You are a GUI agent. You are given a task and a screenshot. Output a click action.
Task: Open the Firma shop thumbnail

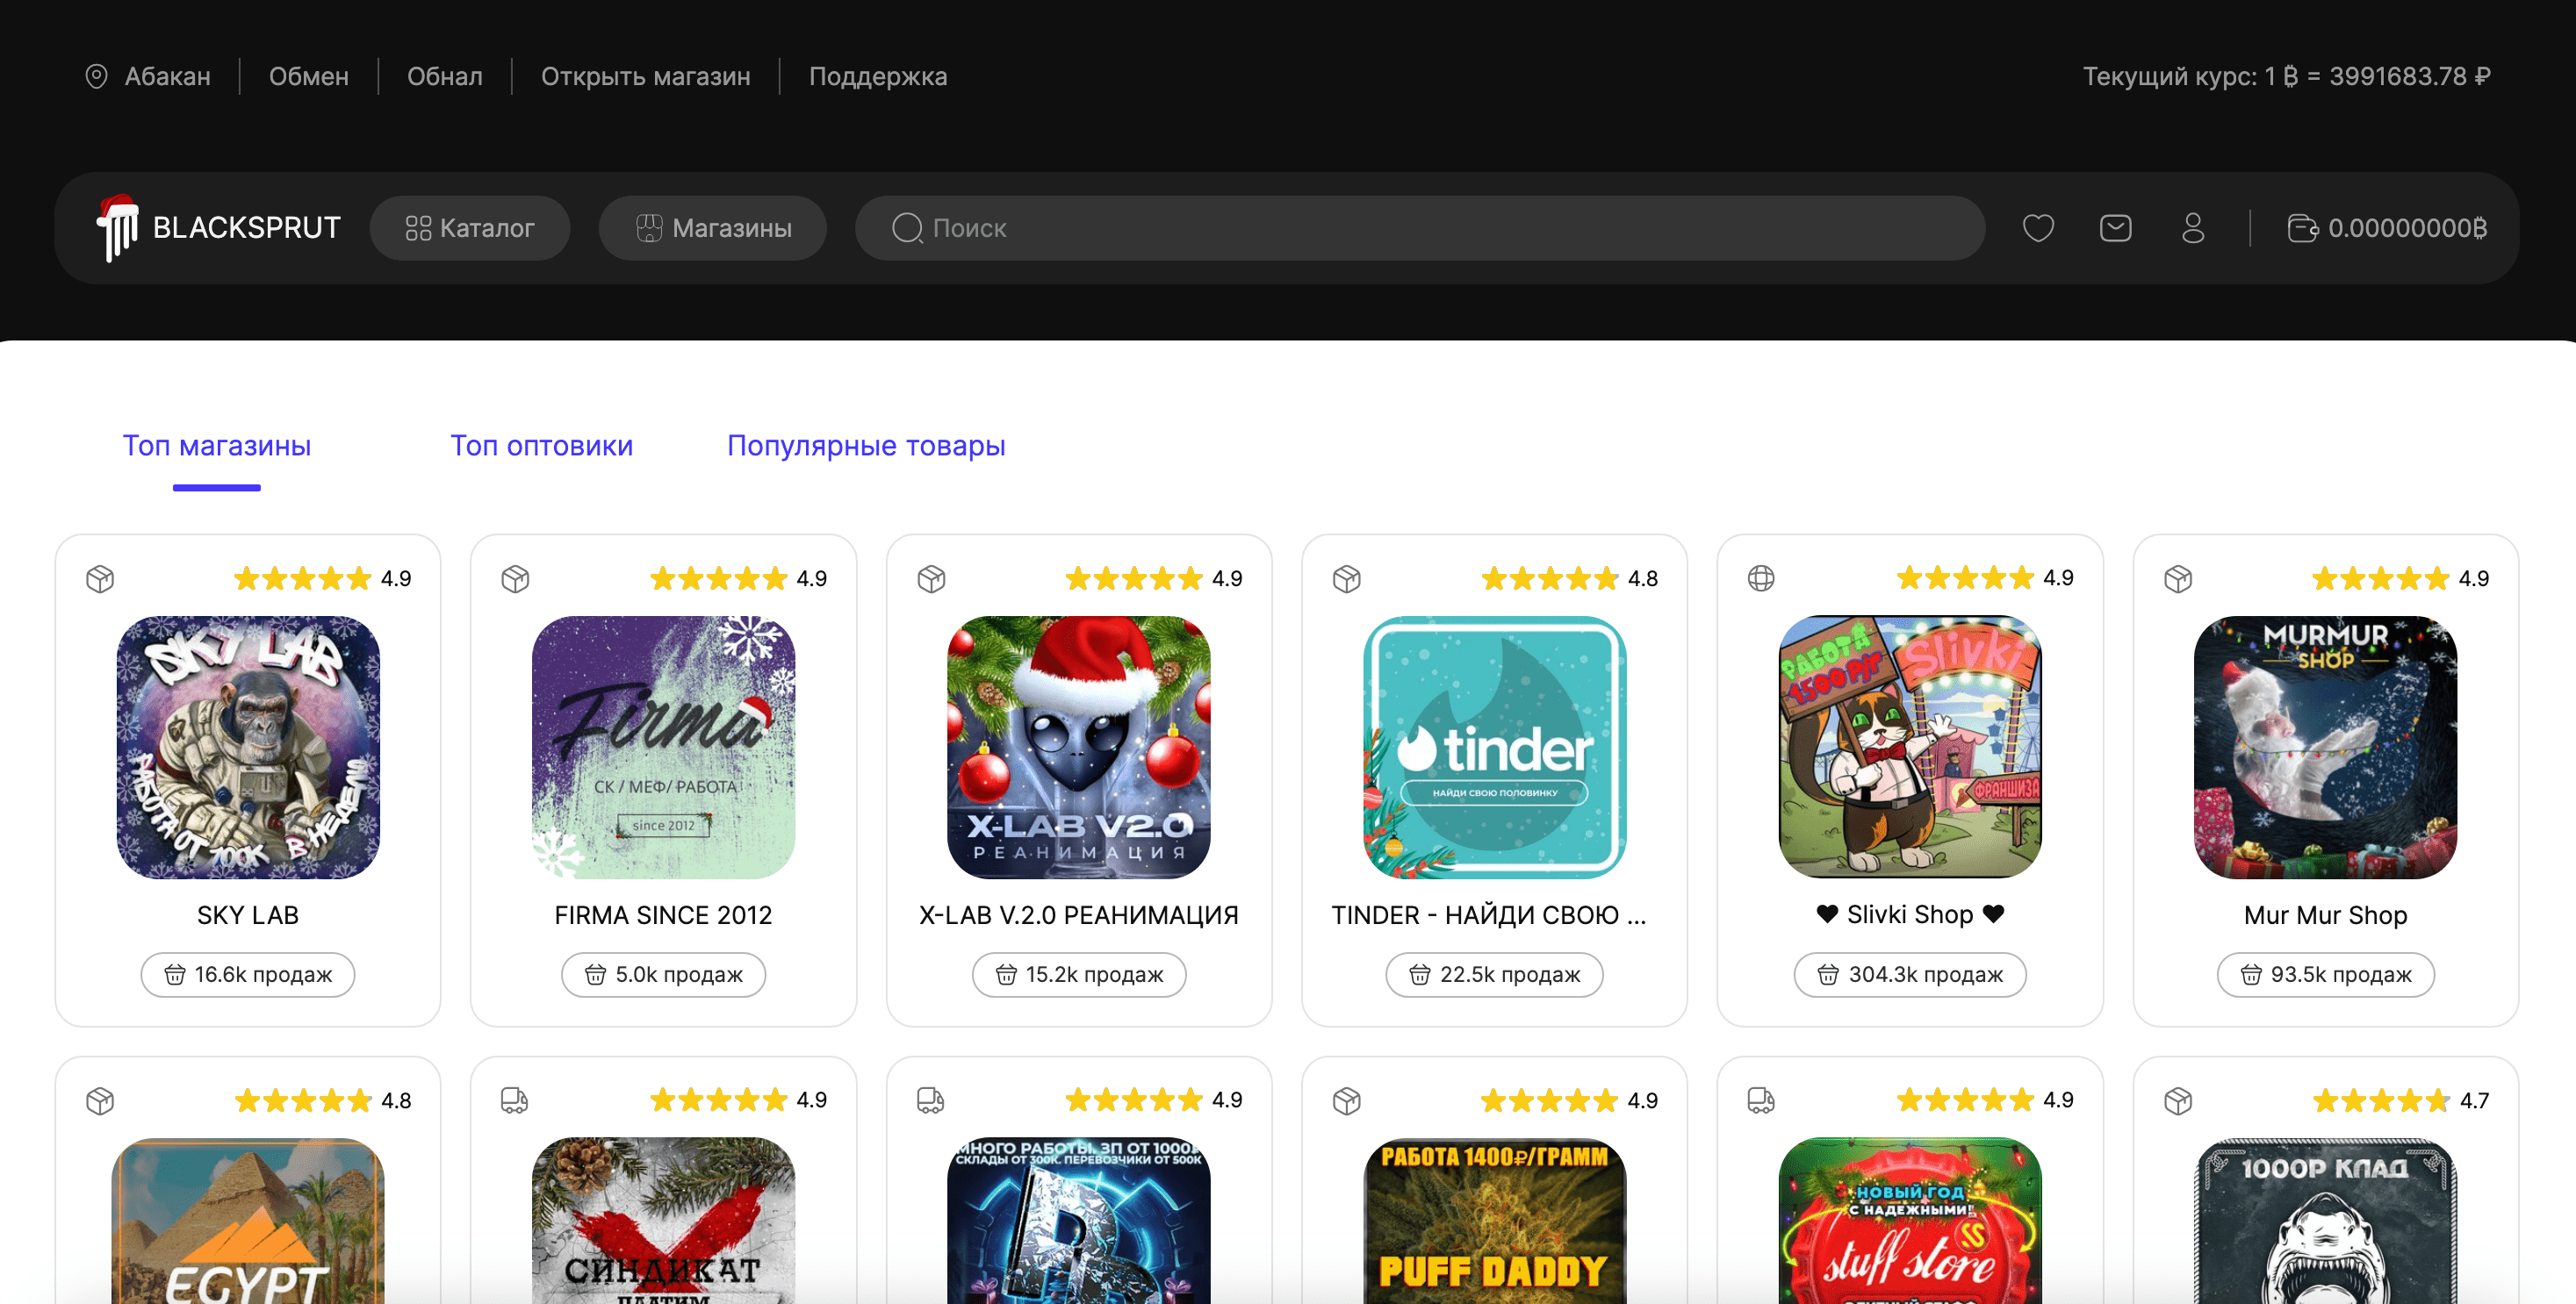click(x=663, y=748)
